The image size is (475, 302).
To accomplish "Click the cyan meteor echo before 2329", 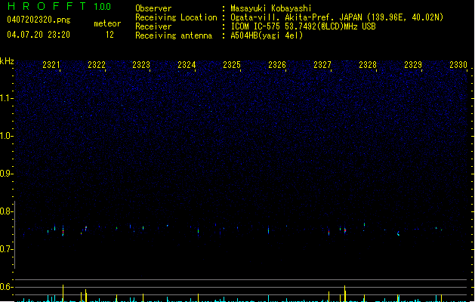I will click(399, 233).
